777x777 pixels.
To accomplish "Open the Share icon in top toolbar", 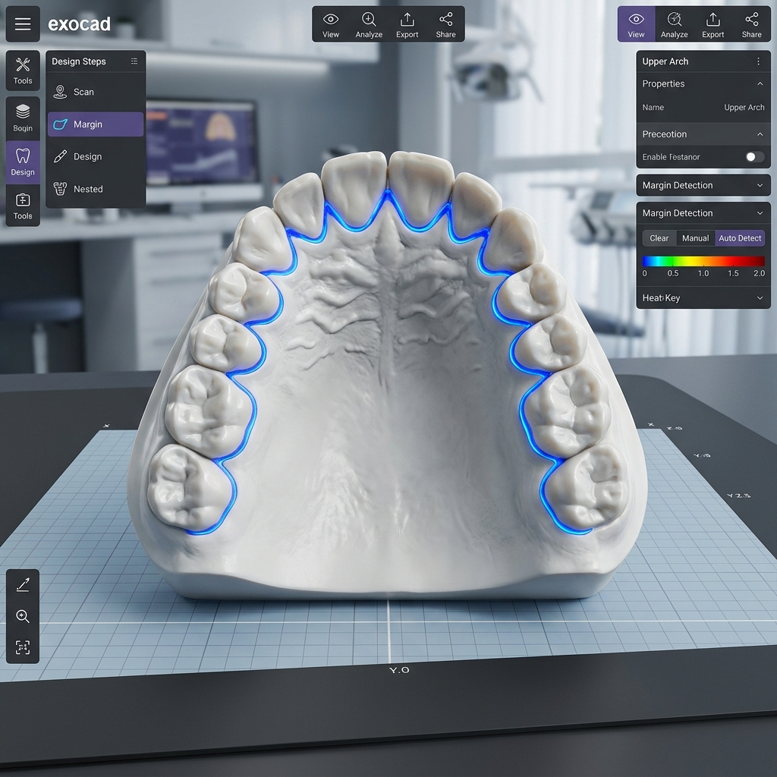I will 445,24.
